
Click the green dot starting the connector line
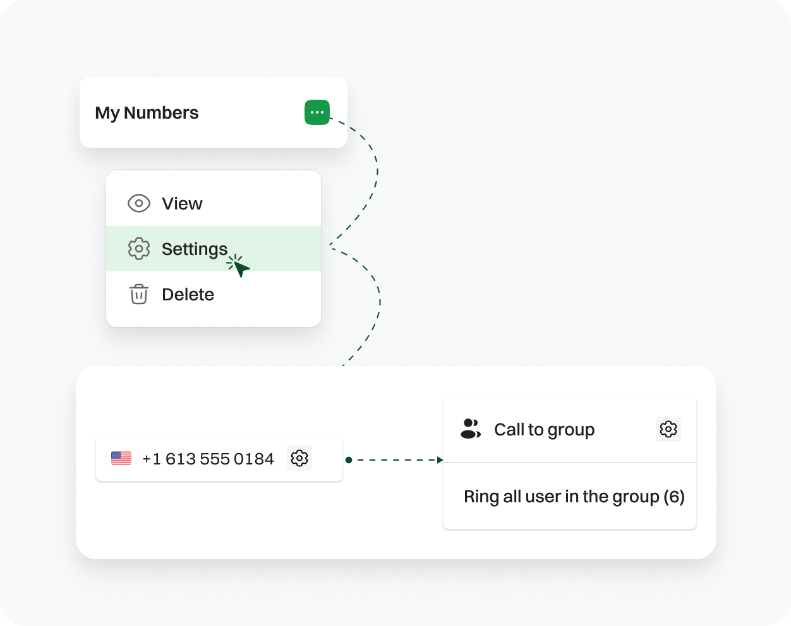click(x=348, y=460)
